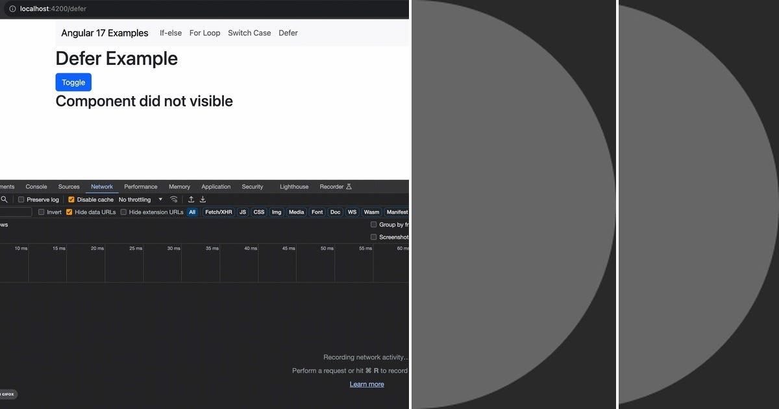Screen dimensions: 779x409
Task: Filter requests by Img type
Action: tap(277, 212)
